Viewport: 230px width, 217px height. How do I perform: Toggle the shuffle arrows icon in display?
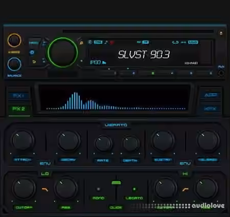183,42
